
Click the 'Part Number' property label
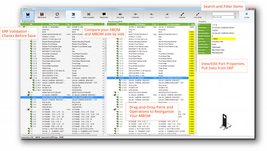point(204,28)
